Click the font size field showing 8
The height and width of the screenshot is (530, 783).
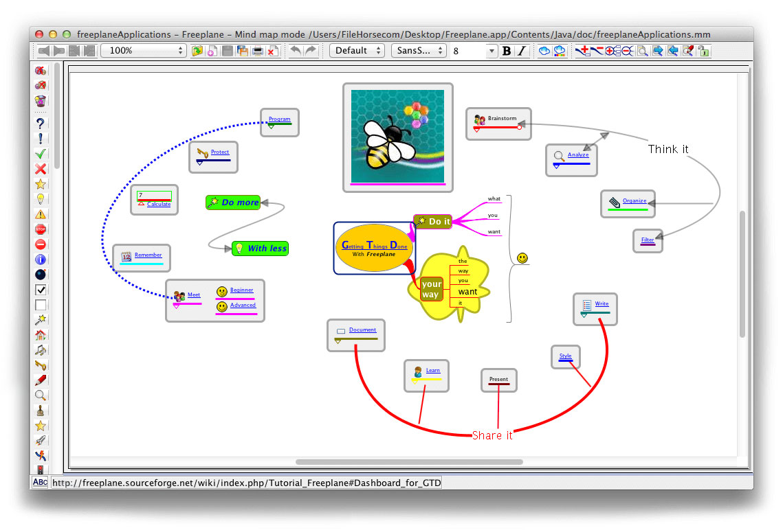(468, 51)
